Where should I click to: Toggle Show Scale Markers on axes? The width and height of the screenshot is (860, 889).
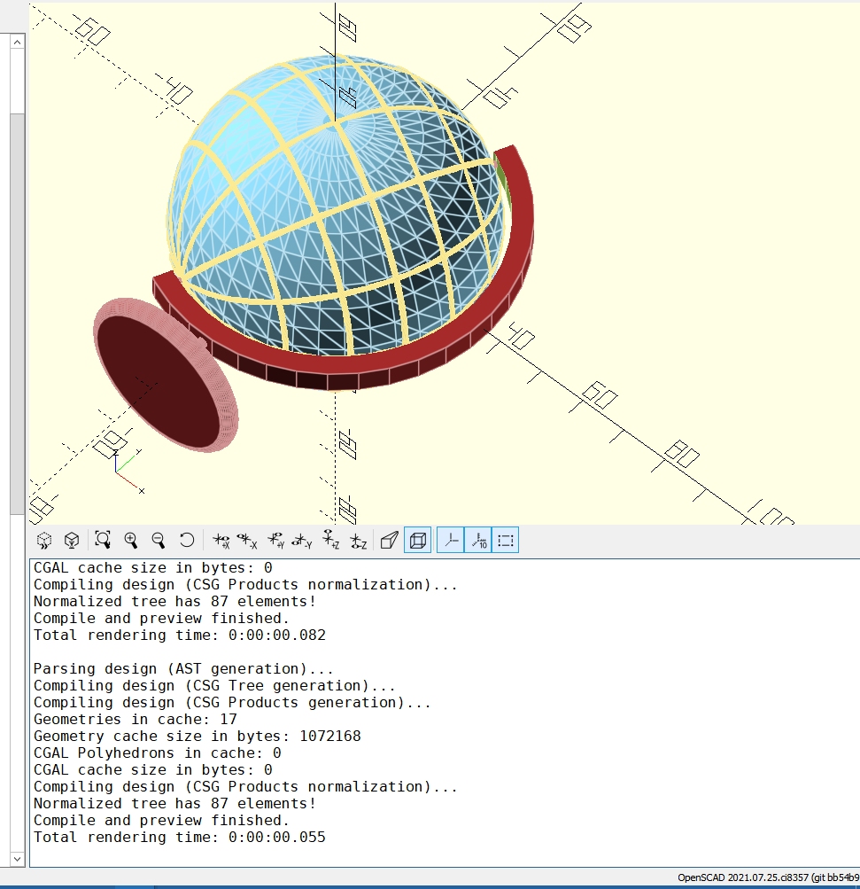(477, 540)
